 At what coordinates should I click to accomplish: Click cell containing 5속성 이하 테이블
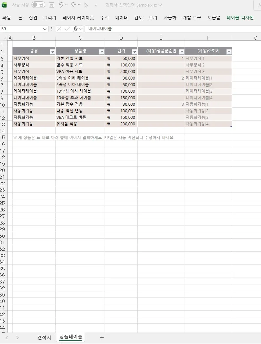[80, 85]
